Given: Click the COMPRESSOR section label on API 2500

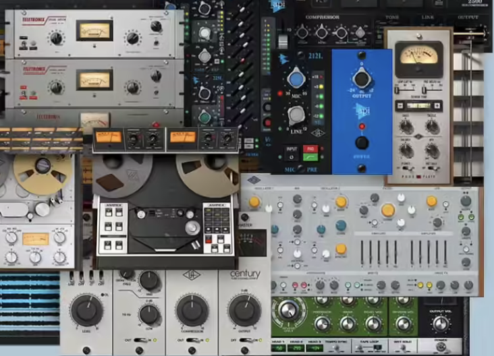Looking at the screenshot, I should [x=322, y=18].
